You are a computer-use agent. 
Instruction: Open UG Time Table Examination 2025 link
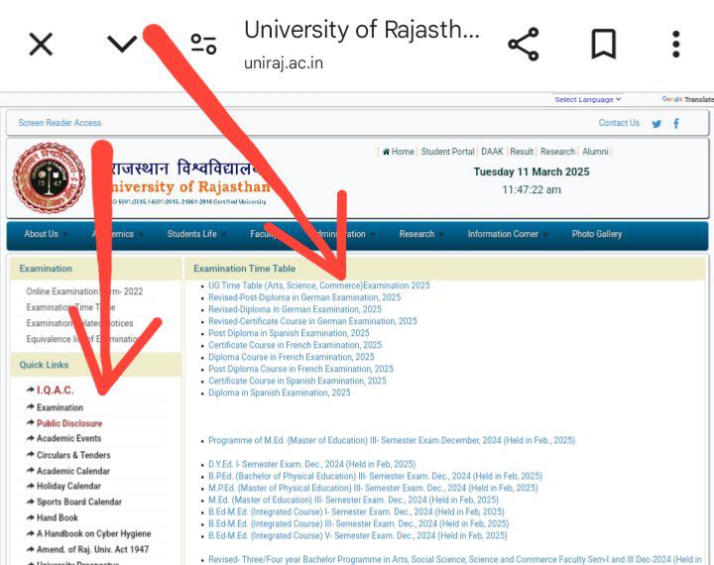click(x=318, y=285)
